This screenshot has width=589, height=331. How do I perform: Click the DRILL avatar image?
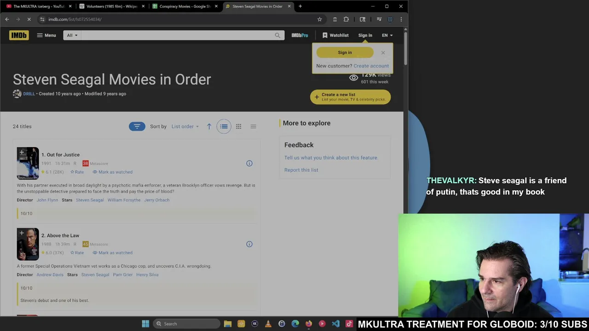click(17, 94)
